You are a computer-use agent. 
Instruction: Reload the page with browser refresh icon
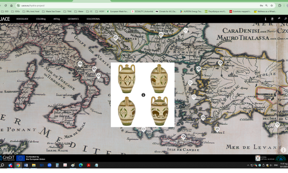(x=6, y=6)
